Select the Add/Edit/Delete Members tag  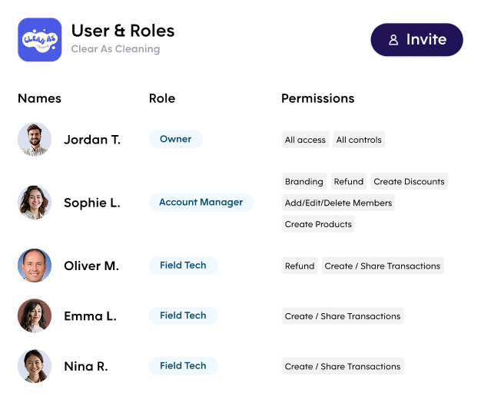coord(338,203)
